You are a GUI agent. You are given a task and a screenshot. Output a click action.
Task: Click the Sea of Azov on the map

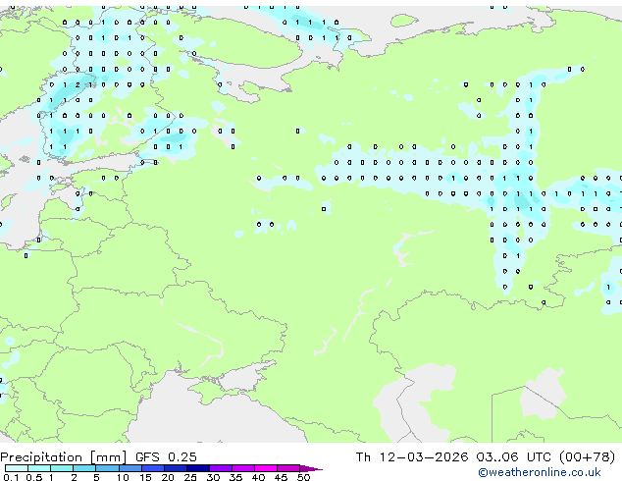246,377
